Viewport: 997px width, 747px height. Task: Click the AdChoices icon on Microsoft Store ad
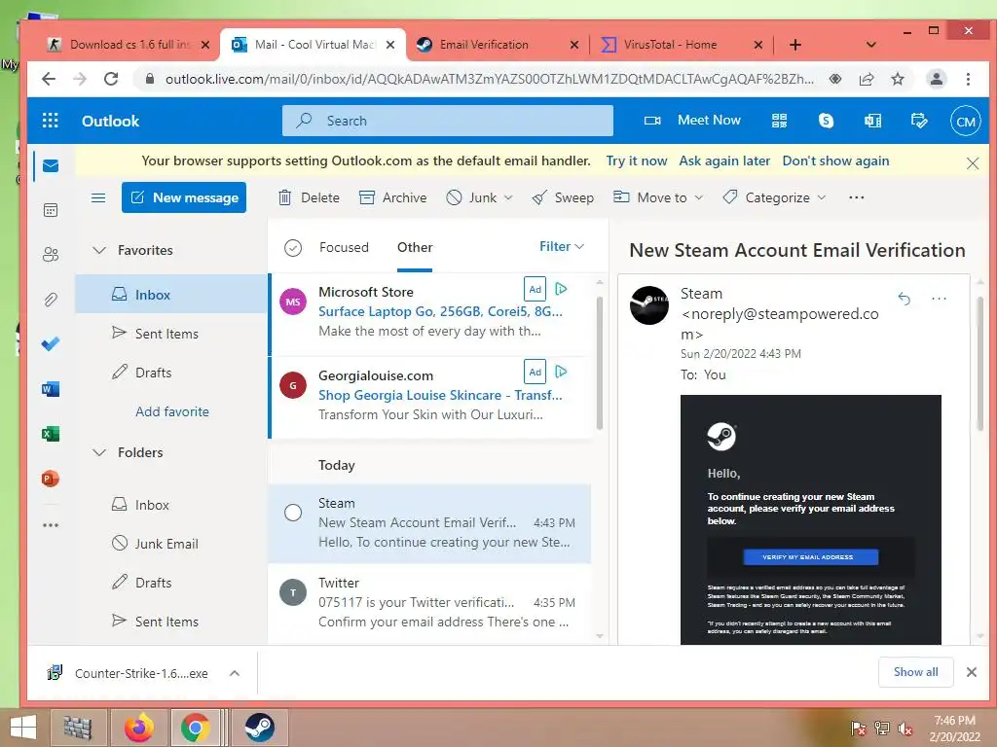click(x=561, y=289)
